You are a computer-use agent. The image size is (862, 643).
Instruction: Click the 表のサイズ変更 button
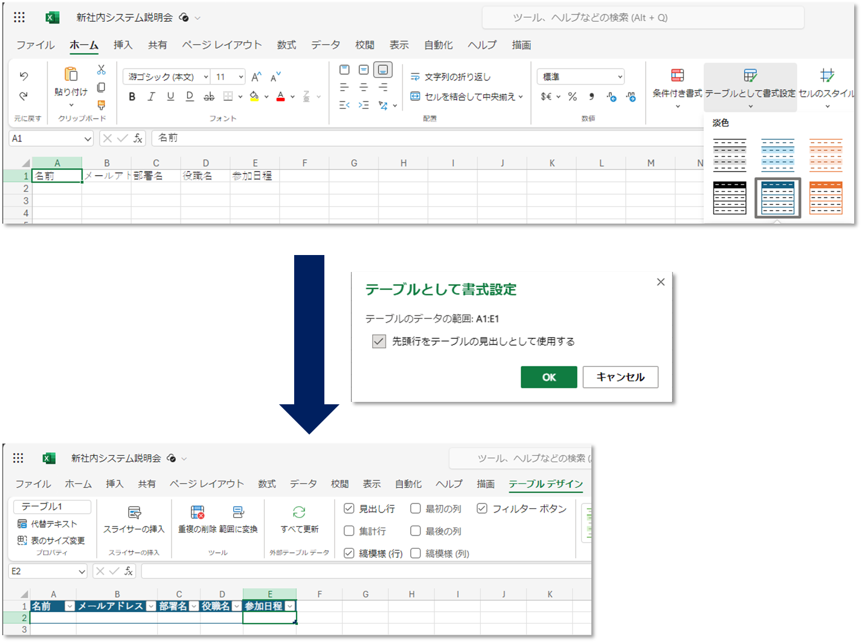[x=51, y=540]
